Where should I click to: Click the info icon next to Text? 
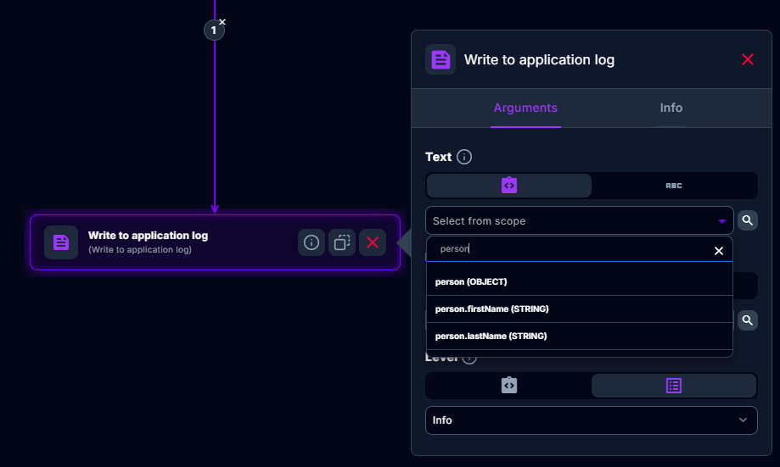point(464,157)
